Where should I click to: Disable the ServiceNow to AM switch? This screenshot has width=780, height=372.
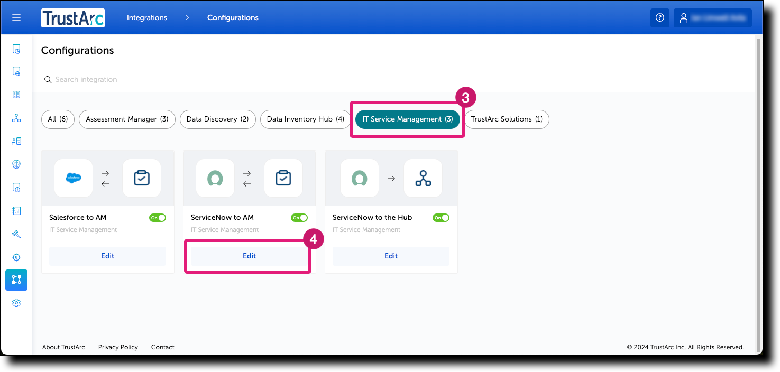pyautogui.click(x=299, y=217)
